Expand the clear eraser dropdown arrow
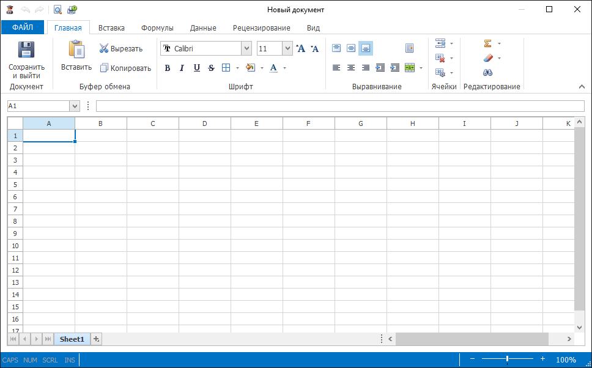Screen dimensions: 592x368 click(499, 58)
